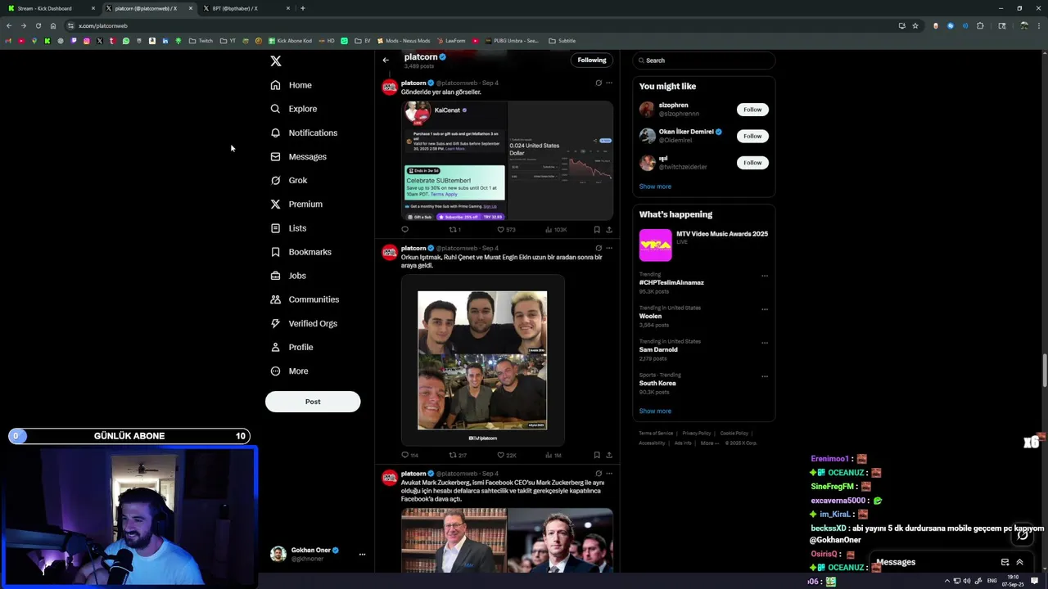Like the Orkun Işıtmak post with 22K likes
This screenshot has width=1048, height=589.
tap(507, 455)
